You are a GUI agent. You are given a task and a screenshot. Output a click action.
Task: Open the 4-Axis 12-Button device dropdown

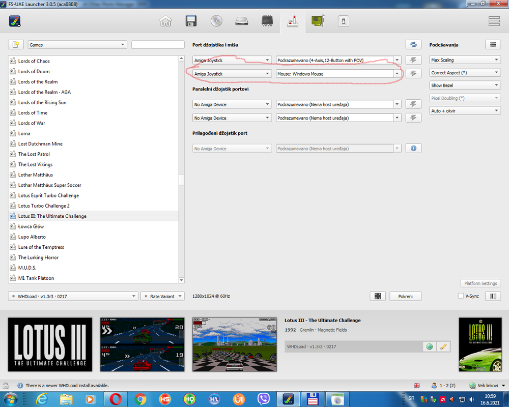[x=338, y=61]
